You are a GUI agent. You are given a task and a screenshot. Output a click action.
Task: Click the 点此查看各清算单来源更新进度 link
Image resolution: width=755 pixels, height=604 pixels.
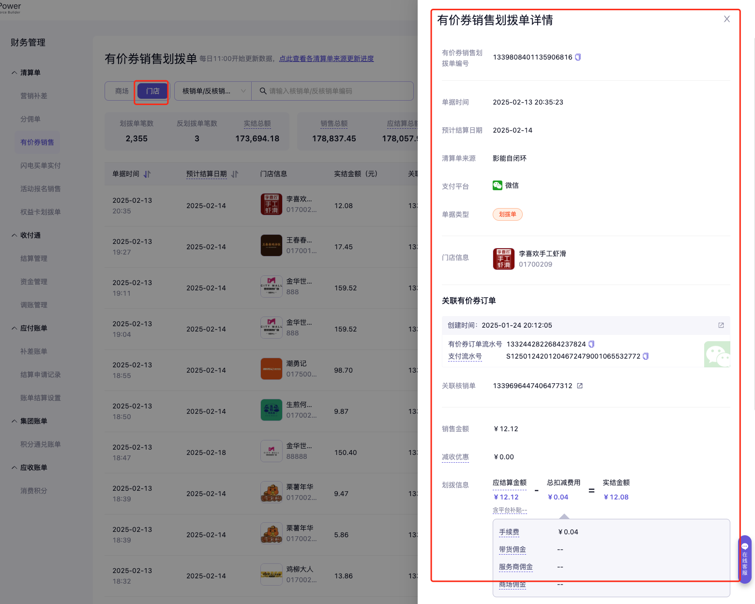(326, 59)
